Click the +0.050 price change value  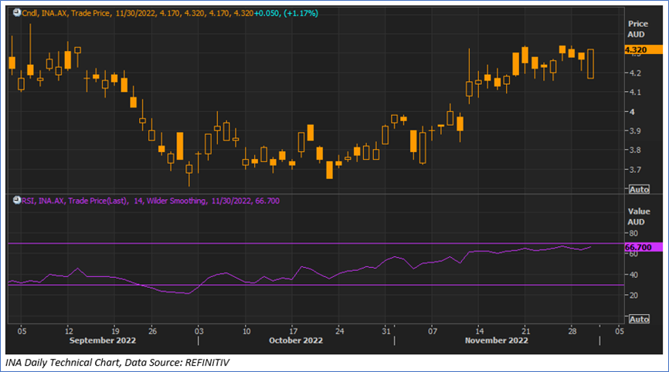[x=267, y=13]
